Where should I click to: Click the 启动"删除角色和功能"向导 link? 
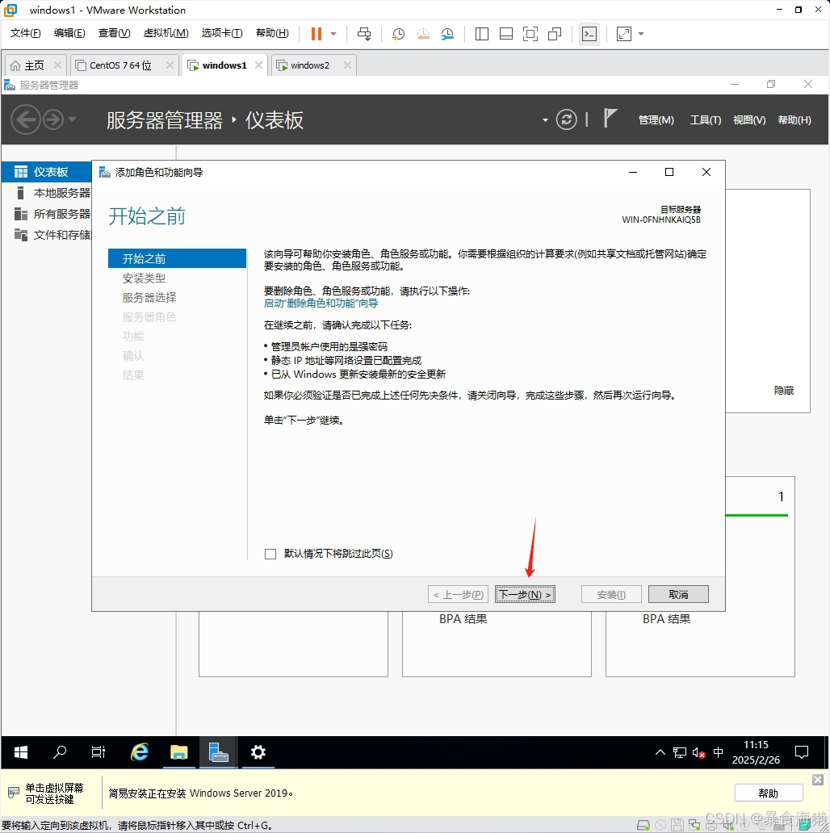tap(321, 303)
